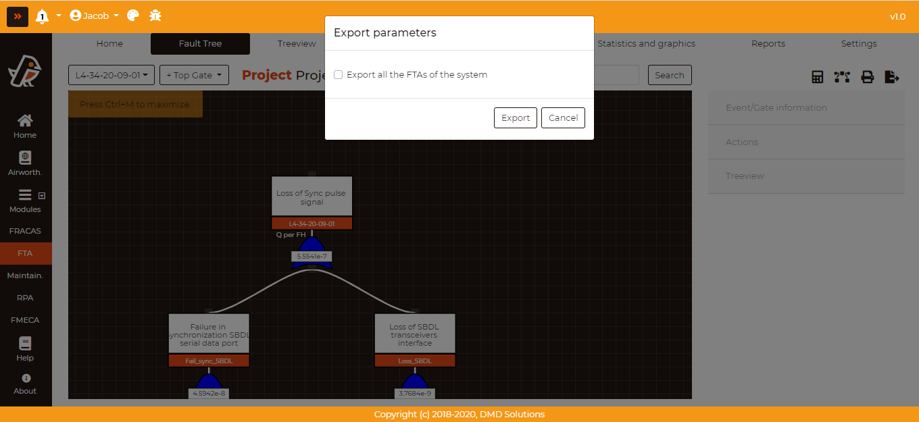Open the L4-34-20-09-01 dropdown

[111, 75]
